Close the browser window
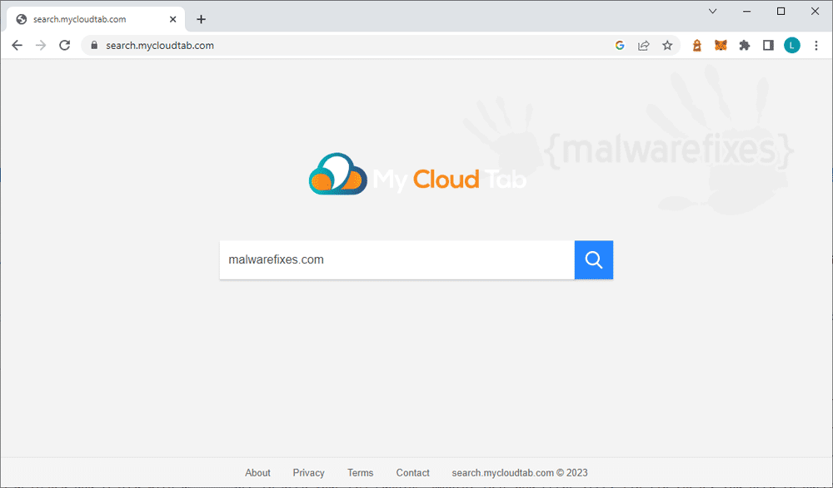Image resolution: width=833 pixels, height=488 pixels. coord(815,11)
